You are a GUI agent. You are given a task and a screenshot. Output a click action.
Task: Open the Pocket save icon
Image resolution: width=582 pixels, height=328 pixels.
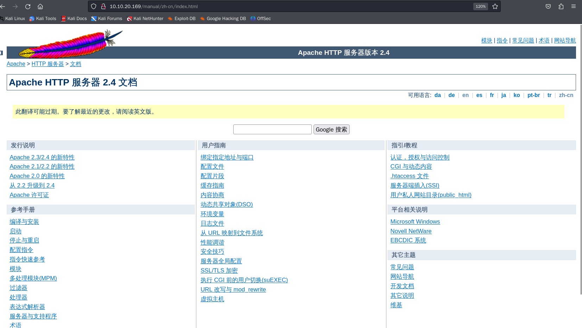point(548,6)
